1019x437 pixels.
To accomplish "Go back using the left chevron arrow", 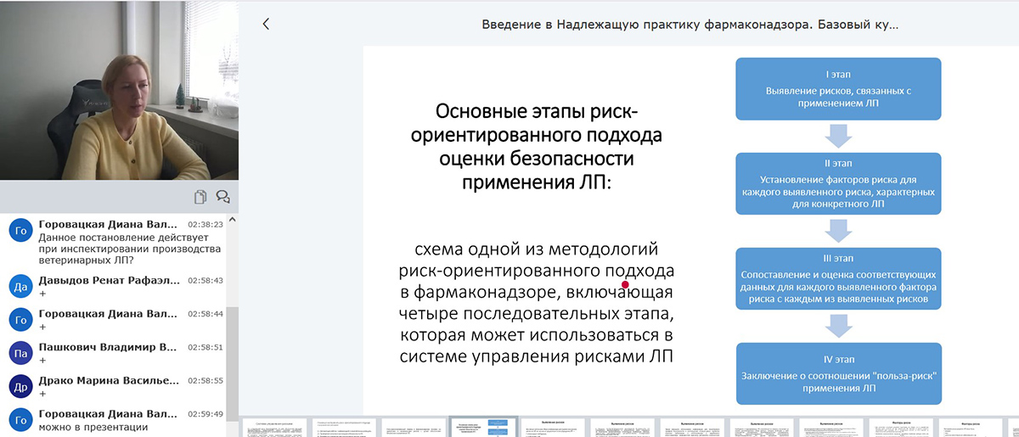I will tap(266, 25).
